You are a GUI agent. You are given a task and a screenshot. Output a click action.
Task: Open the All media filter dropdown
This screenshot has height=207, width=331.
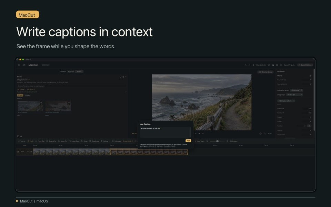tap(21, 89)
